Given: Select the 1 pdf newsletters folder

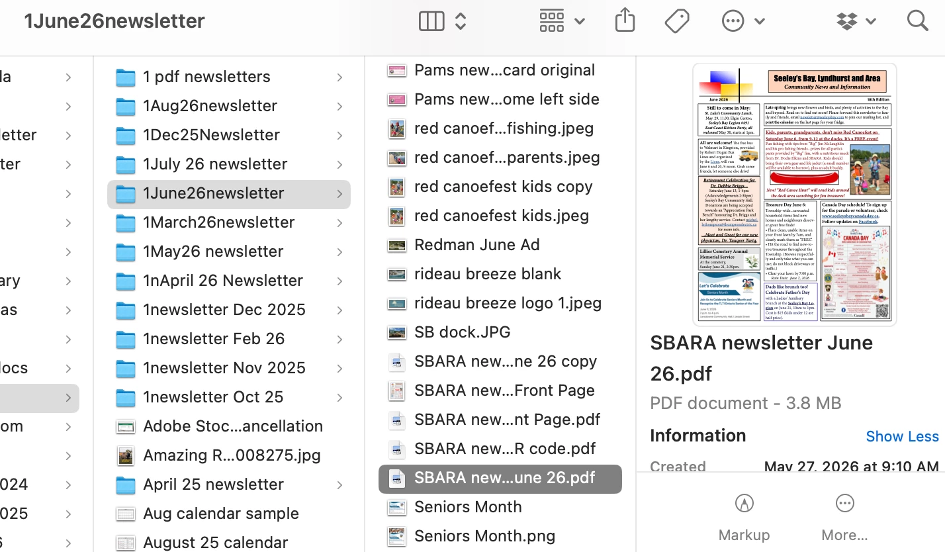Looking at the screenshot, I should (229, 77).
